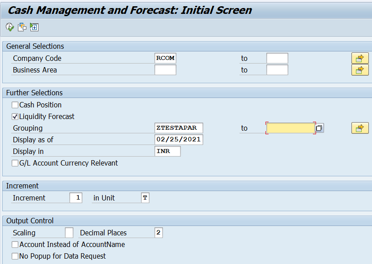This screenshot has height=264, width=372.
Task: Check Account Instead of AccountName option
Action: (15, 245)
